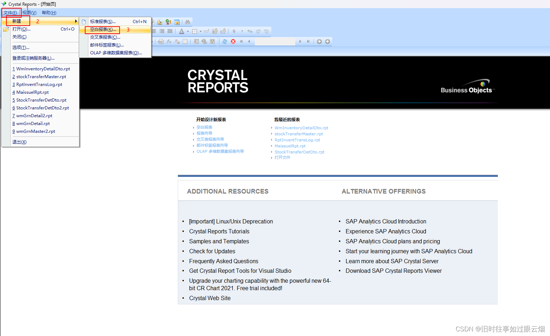Click the currency format ($) icon
550x336 pixels.
234,31
